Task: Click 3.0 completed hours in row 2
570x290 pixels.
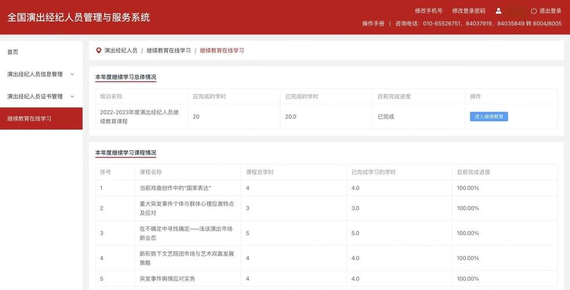Action: (x=355, y=208)
